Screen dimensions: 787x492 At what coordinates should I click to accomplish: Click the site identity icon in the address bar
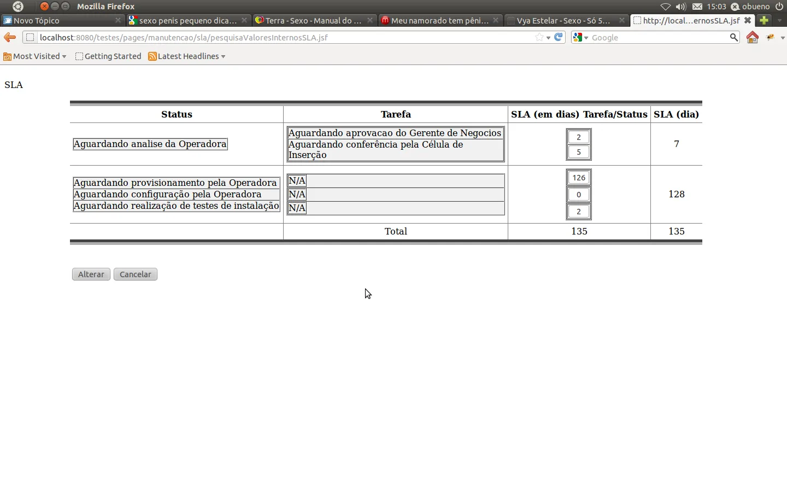[x=30, y=37]
